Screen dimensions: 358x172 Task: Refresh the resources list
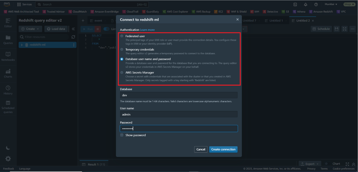click(73, 37)
